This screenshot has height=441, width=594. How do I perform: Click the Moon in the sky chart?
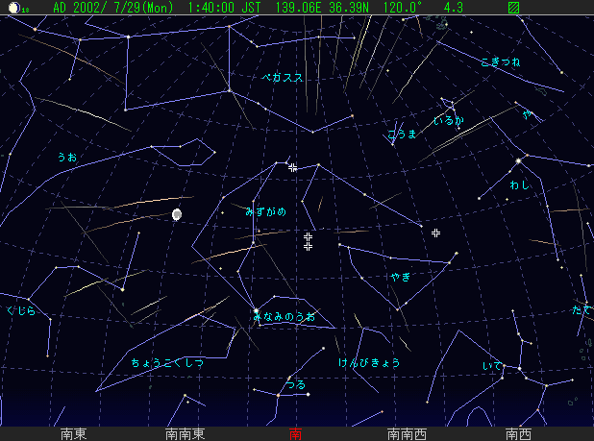(177, 215)
